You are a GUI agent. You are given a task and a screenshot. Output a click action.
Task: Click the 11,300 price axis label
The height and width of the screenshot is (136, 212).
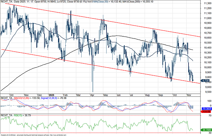coord(206,3)
